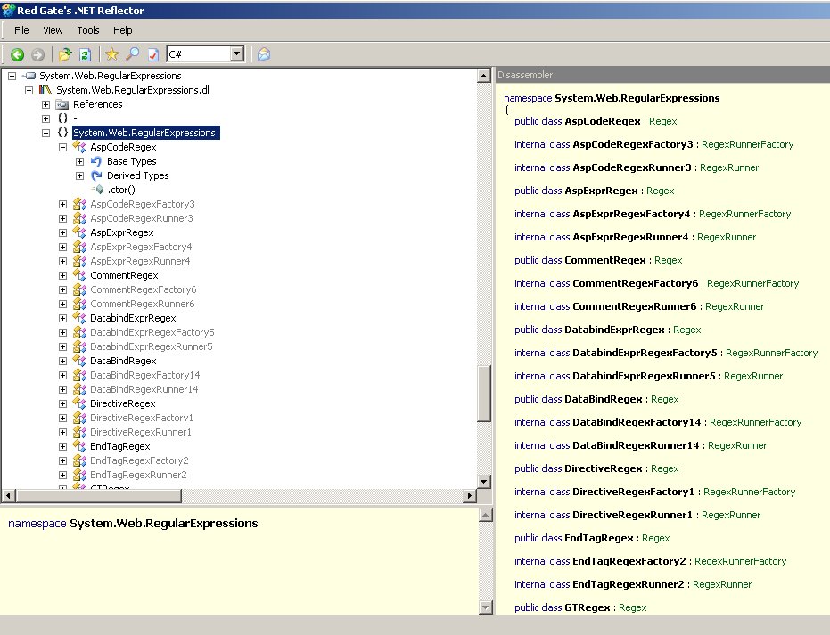The height and width of the screenshot is (635, 830).
Task: Click the Analyzer checklist toolbar icon
Action: (x=153, y=54)
